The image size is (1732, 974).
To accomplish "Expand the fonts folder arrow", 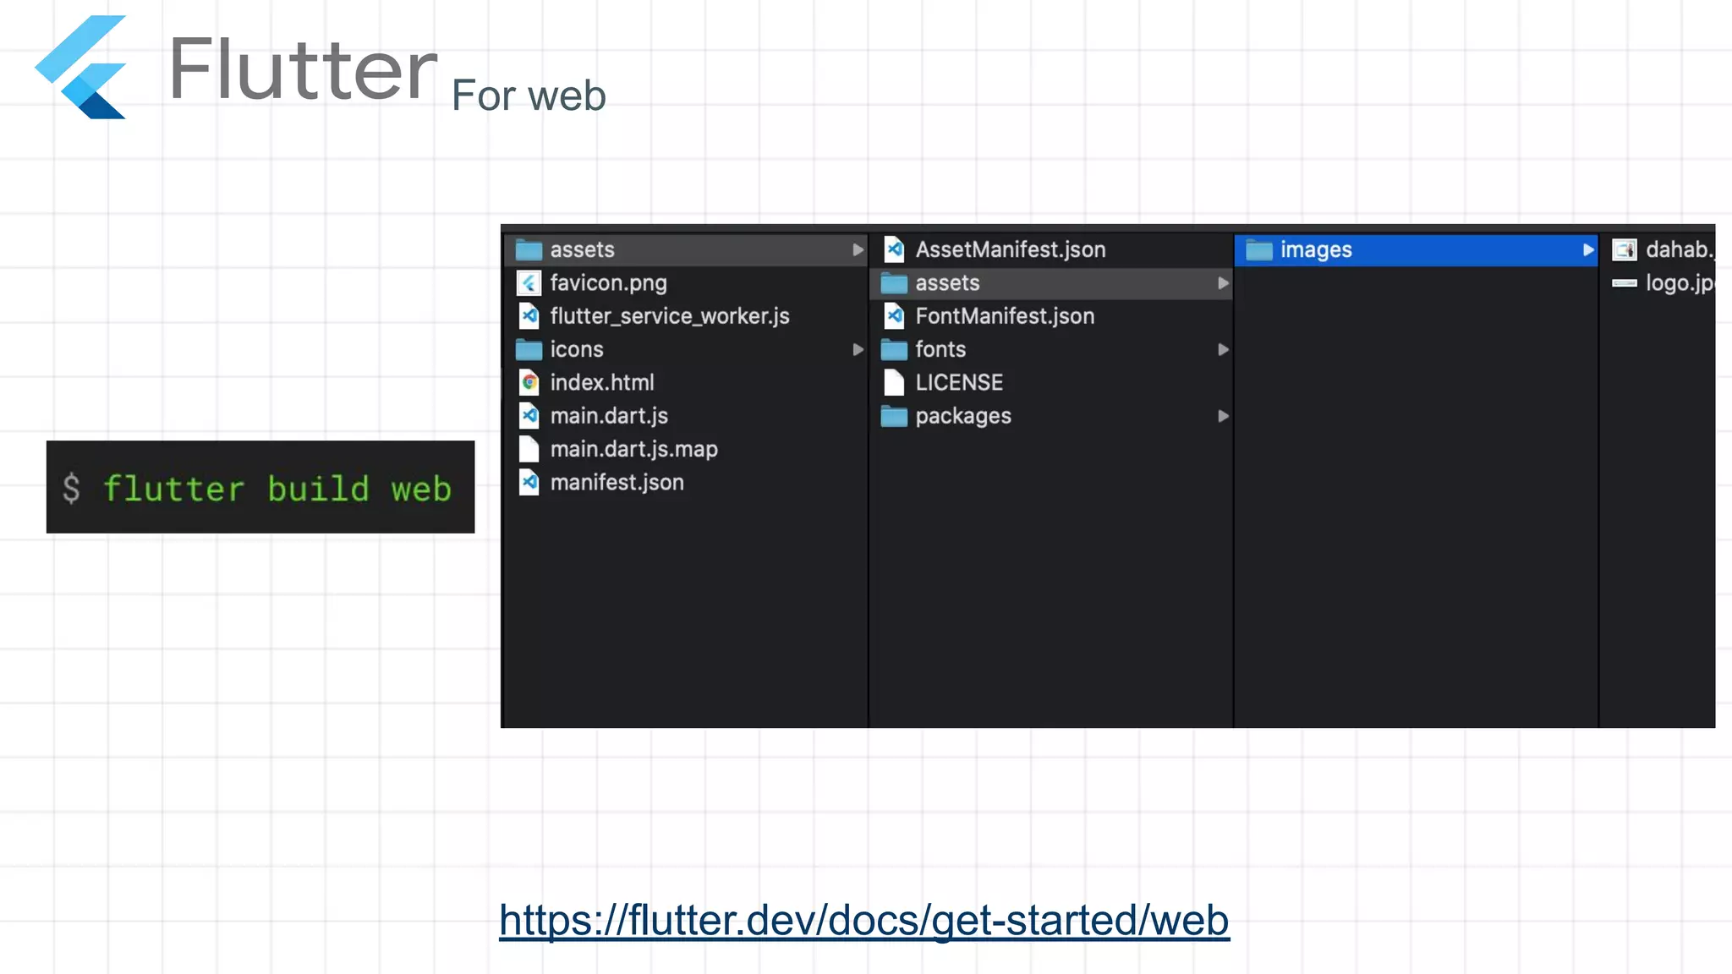I will pos(1223,349).
